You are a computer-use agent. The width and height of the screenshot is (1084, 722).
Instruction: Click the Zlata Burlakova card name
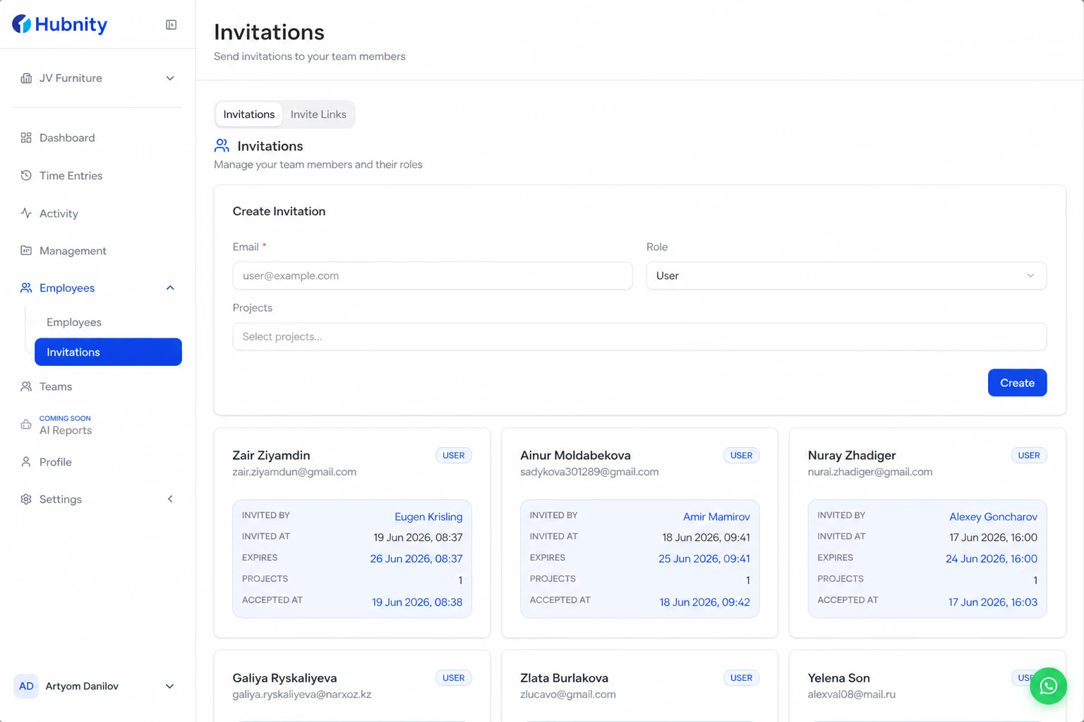pos(564,678)
